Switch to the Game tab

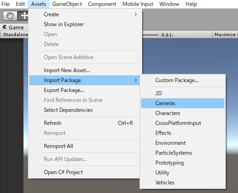(x=14, y=28)
